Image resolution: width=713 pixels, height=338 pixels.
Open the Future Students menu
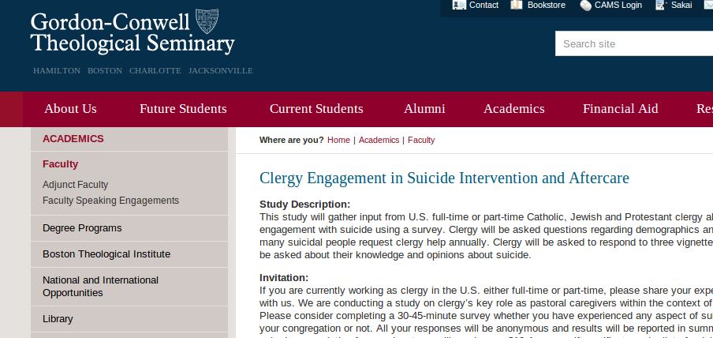pyautogui.click(x=183, y=109)
